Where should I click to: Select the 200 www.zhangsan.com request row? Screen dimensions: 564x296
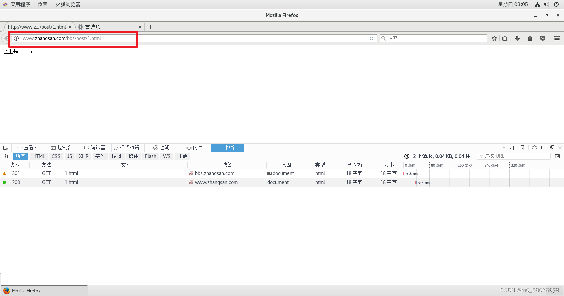point(282,182)
